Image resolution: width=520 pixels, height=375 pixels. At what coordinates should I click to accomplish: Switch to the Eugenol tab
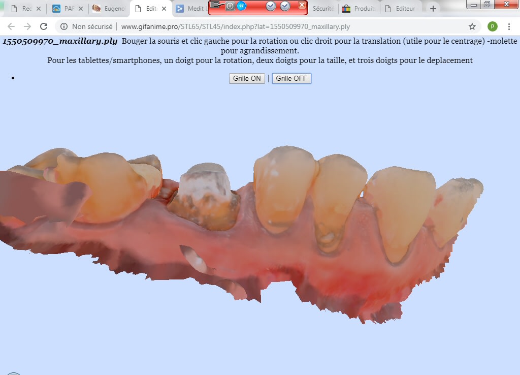coord(109,9)
